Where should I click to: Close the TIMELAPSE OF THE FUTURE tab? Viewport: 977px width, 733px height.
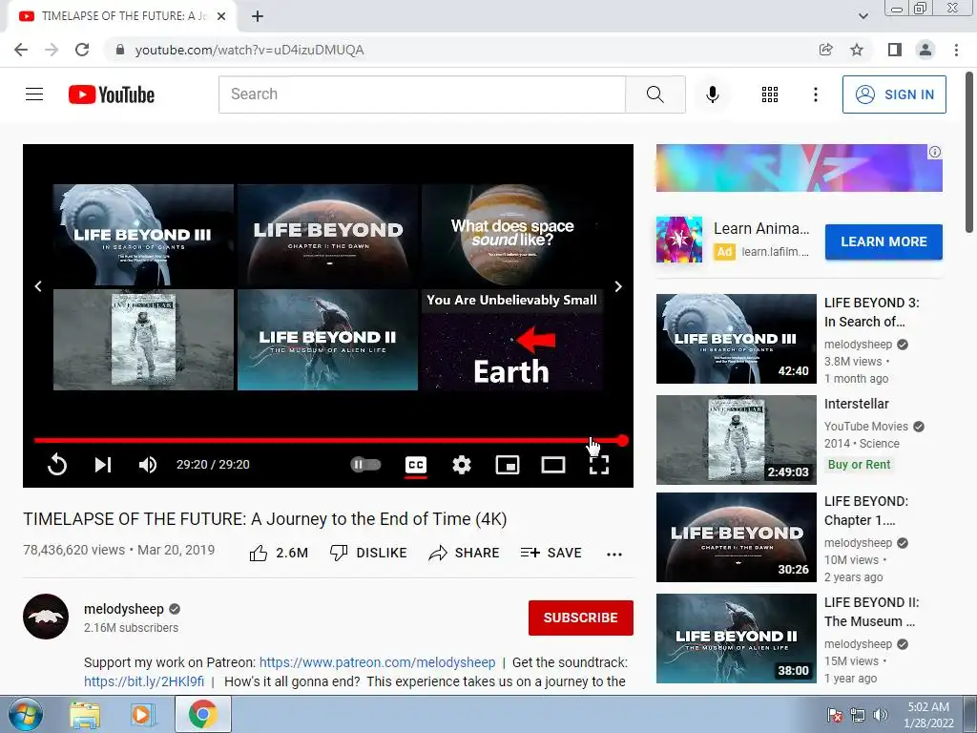221,16
